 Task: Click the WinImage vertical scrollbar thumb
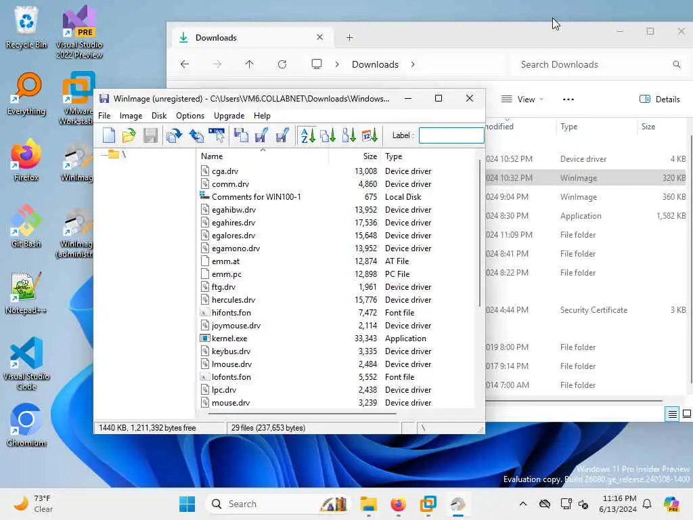pos(480,233)
